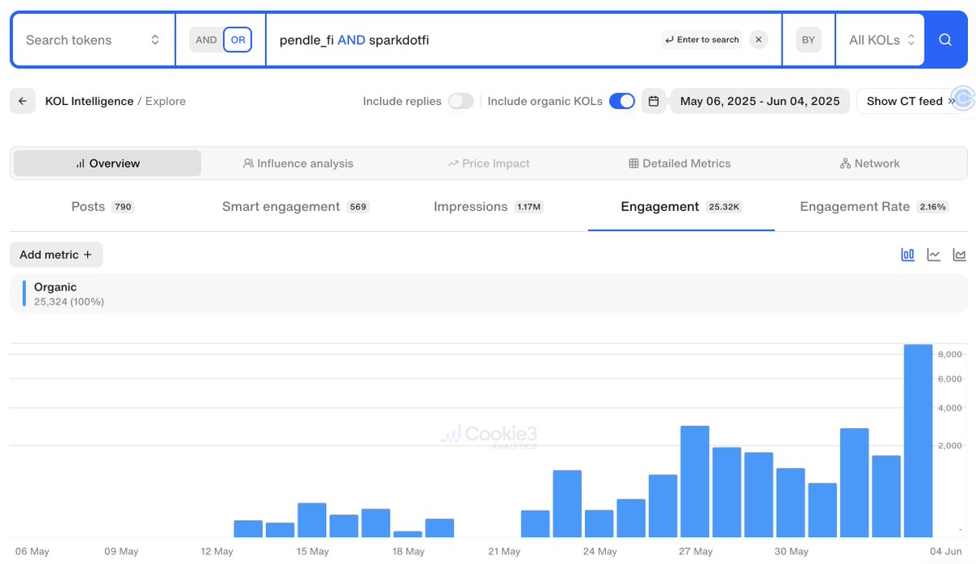976x564 pixels.
Task: Select the Engagement metric tab
Action: (681, 207)
